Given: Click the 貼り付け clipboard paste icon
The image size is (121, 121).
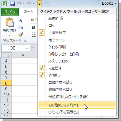Looking at the screenshot, I should 10,22.
